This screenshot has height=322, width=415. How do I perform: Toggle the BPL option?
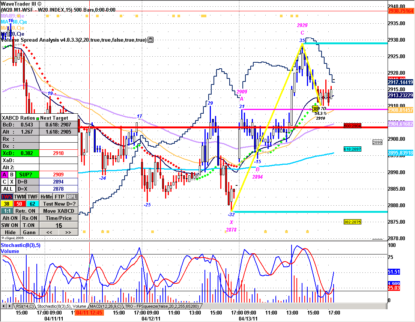[x=72, y=197]
